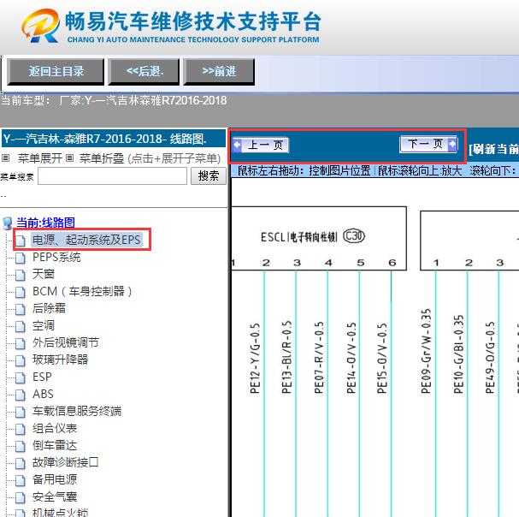Screen dimensions: 519x517
Task: Click page icon beside 组合仪表
Action: (x=21, y=429)
